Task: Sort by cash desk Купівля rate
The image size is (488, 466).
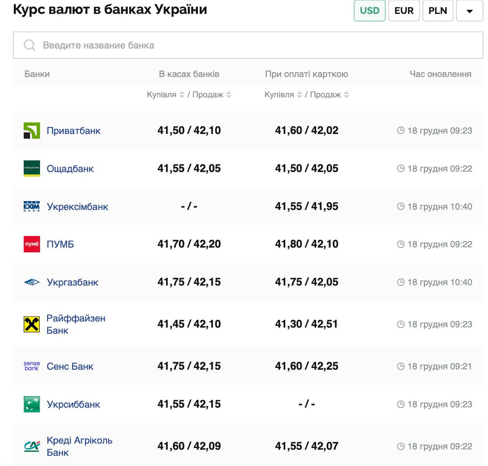Action: click(182, 95)
